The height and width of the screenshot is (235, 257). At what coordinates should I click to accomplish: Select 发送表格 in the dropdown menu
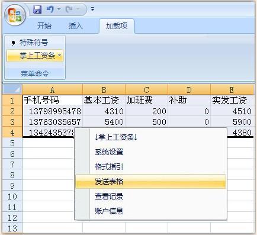point(150,182)
